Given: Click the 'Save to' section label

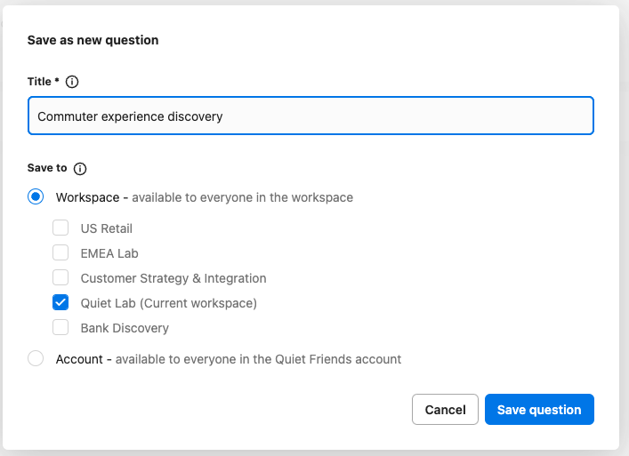Looking at the screenshot, I should 47,168.
